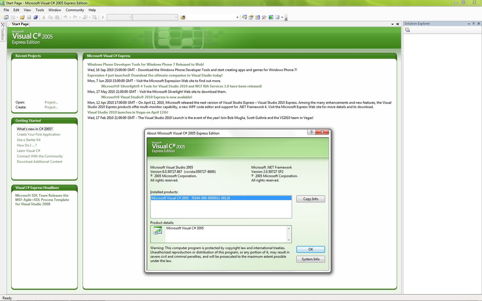This screenshot has height=301, width=482.
Task: Expand the open documents list dropdown
Action: click(392, 24)
